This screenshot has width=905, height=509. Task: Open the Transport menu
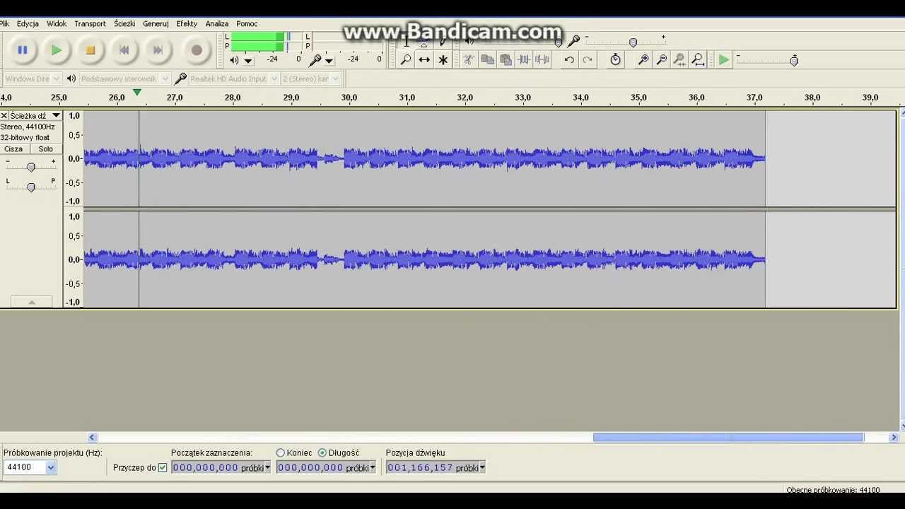point(90,23)
